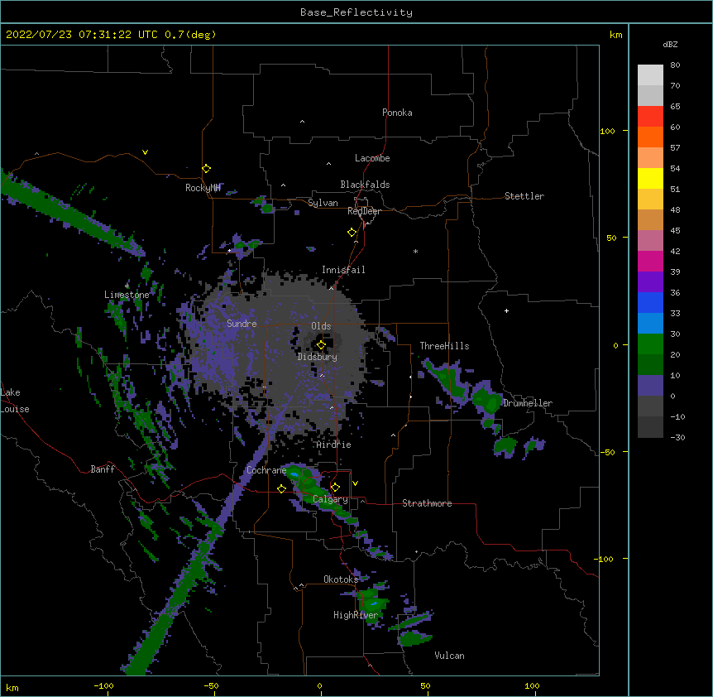This screenshot has width=713, height=697.
Task: Click the purple 10 dBZ legend swatch
Action: 650,386
